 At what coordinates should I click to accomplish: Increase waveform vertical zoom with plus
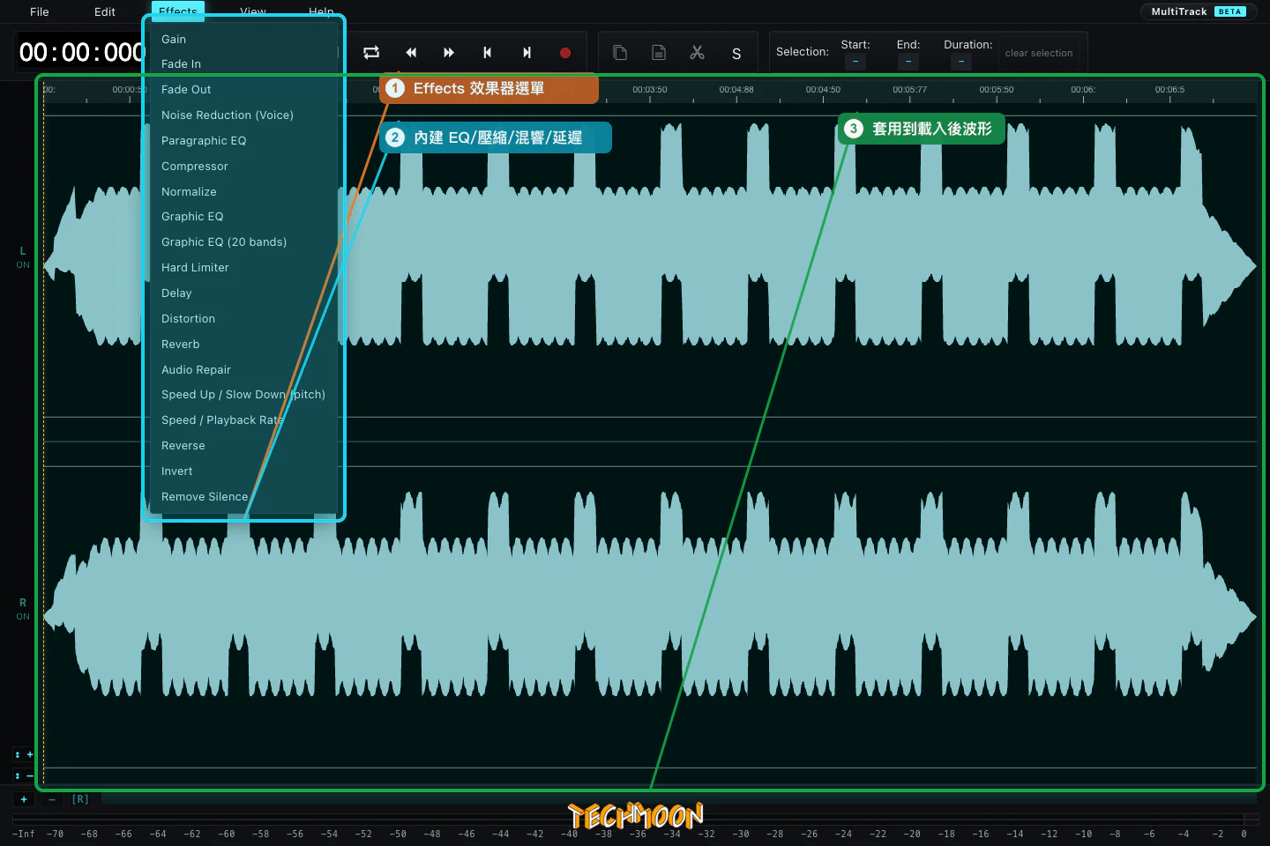coord(24,754)
